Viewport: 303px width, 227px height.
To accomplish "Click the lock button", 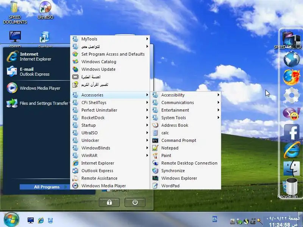I will click(109, 202).
